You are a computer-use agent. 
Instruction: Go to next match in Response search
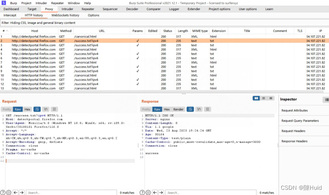pyautogui.click(x=161, y=192)
